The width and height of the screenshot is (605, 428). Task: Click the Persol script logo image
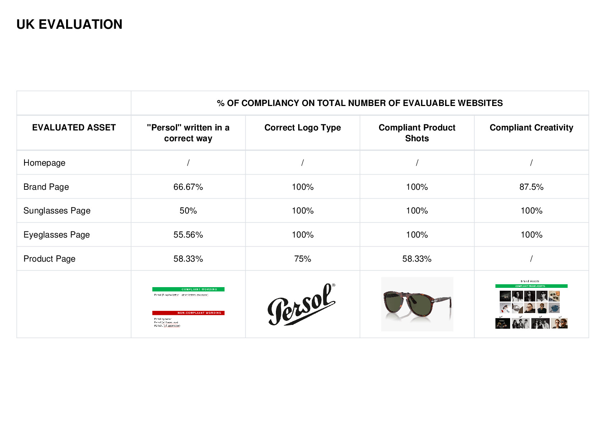[x=302, y=304]
